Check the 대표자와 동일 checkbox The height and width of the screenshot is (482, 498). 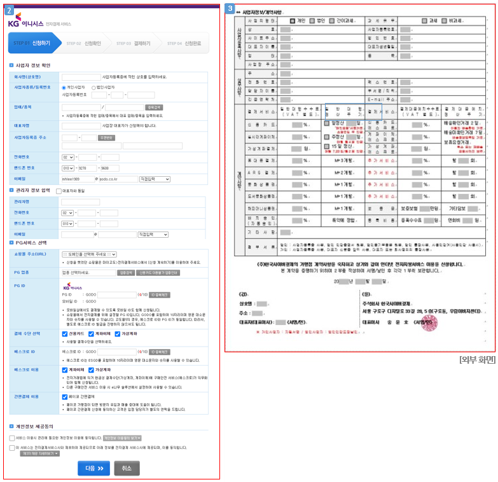coord(59,190)
